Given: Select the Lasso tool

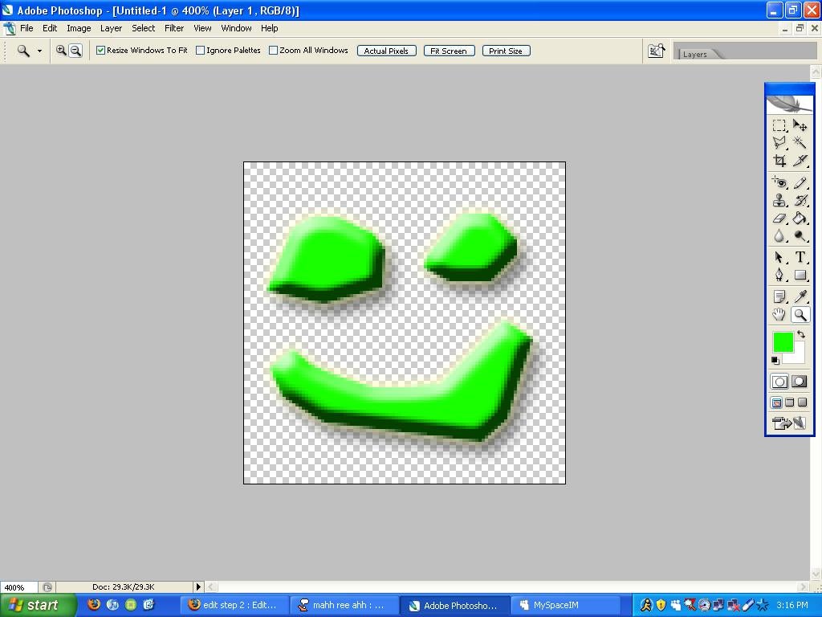Looking at the screenshot, I should pyautogui.click(x=779, y=142).
